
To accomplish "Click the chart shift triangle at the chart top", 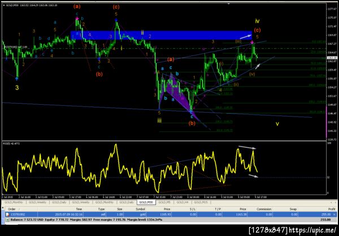I will click(229, 3).
